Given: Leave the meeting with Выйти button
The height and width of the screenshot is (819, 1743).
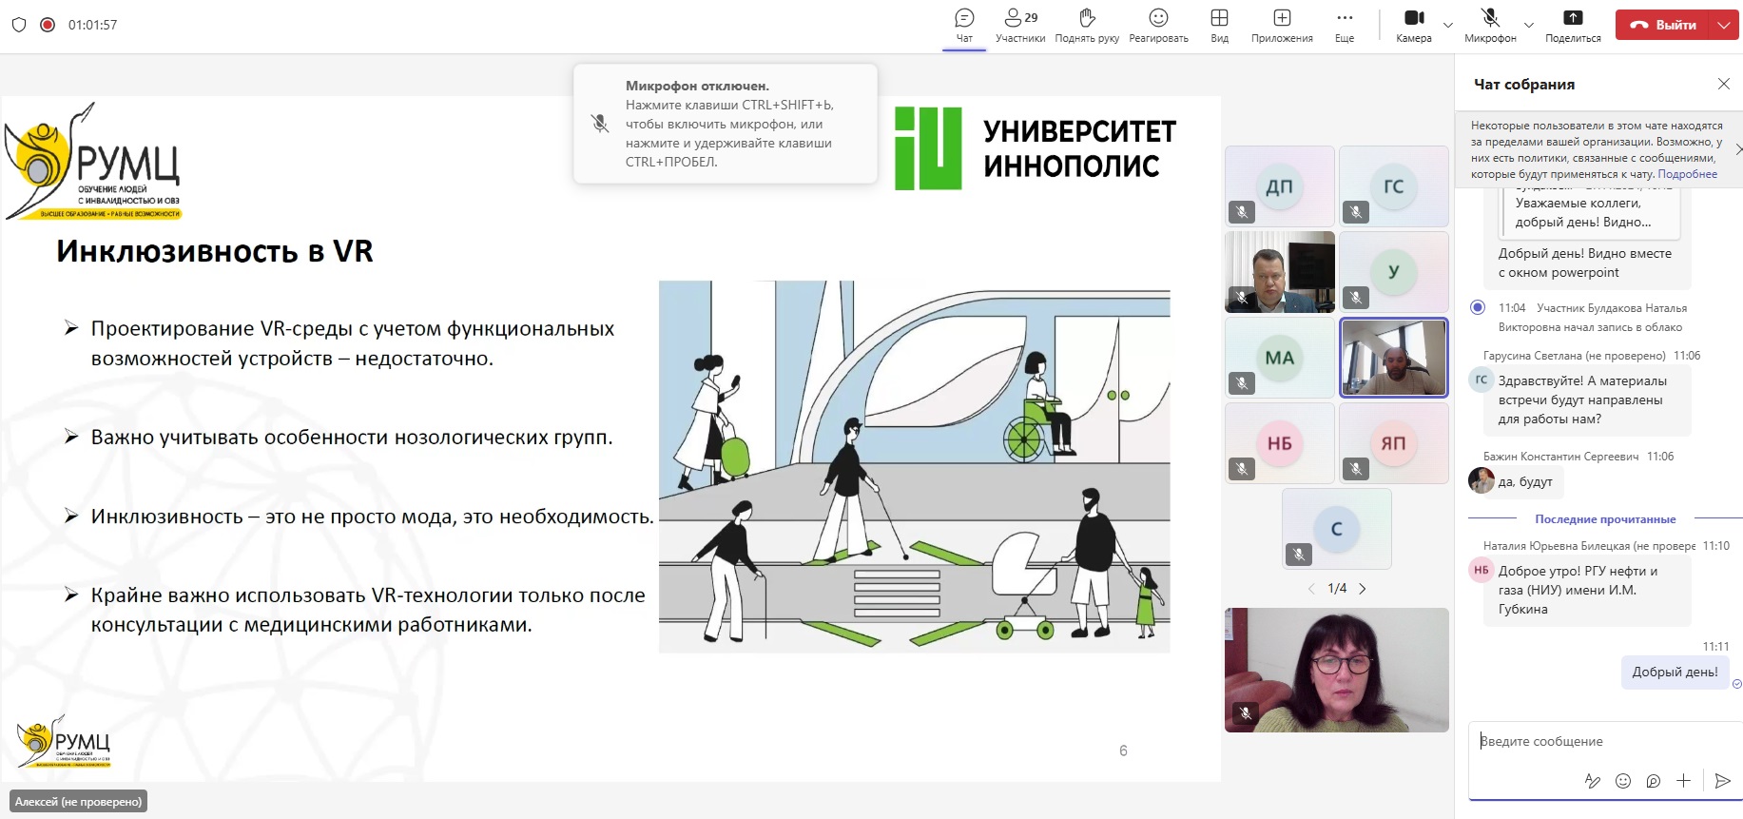Looking at the screenshot, I should point(1664,26).
